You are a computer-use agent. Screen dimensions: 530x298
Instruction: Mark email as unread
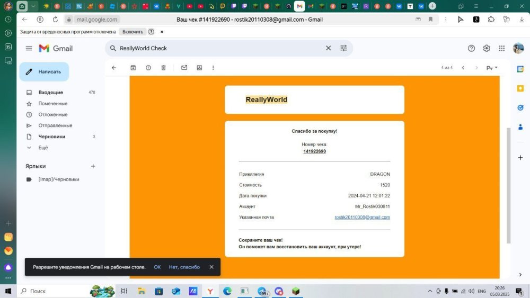[x=184, y=68]
